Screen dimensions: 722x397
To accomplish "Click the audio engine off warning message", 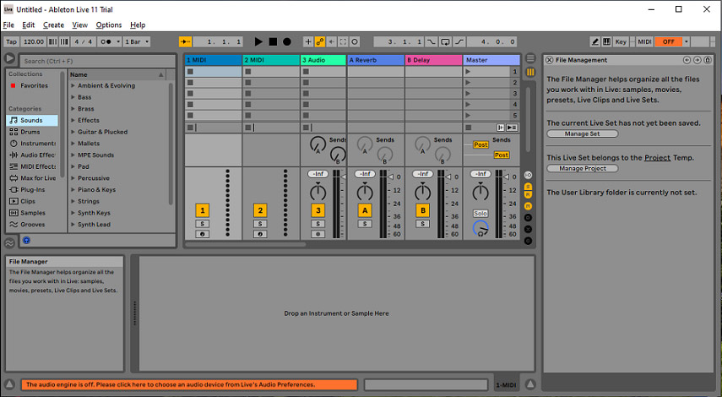I will click(189, 384).
